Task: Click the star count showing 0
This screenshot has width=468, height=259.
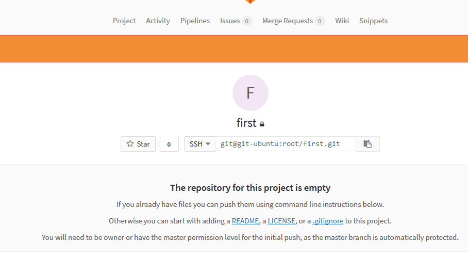Action: tap(169, 144)
